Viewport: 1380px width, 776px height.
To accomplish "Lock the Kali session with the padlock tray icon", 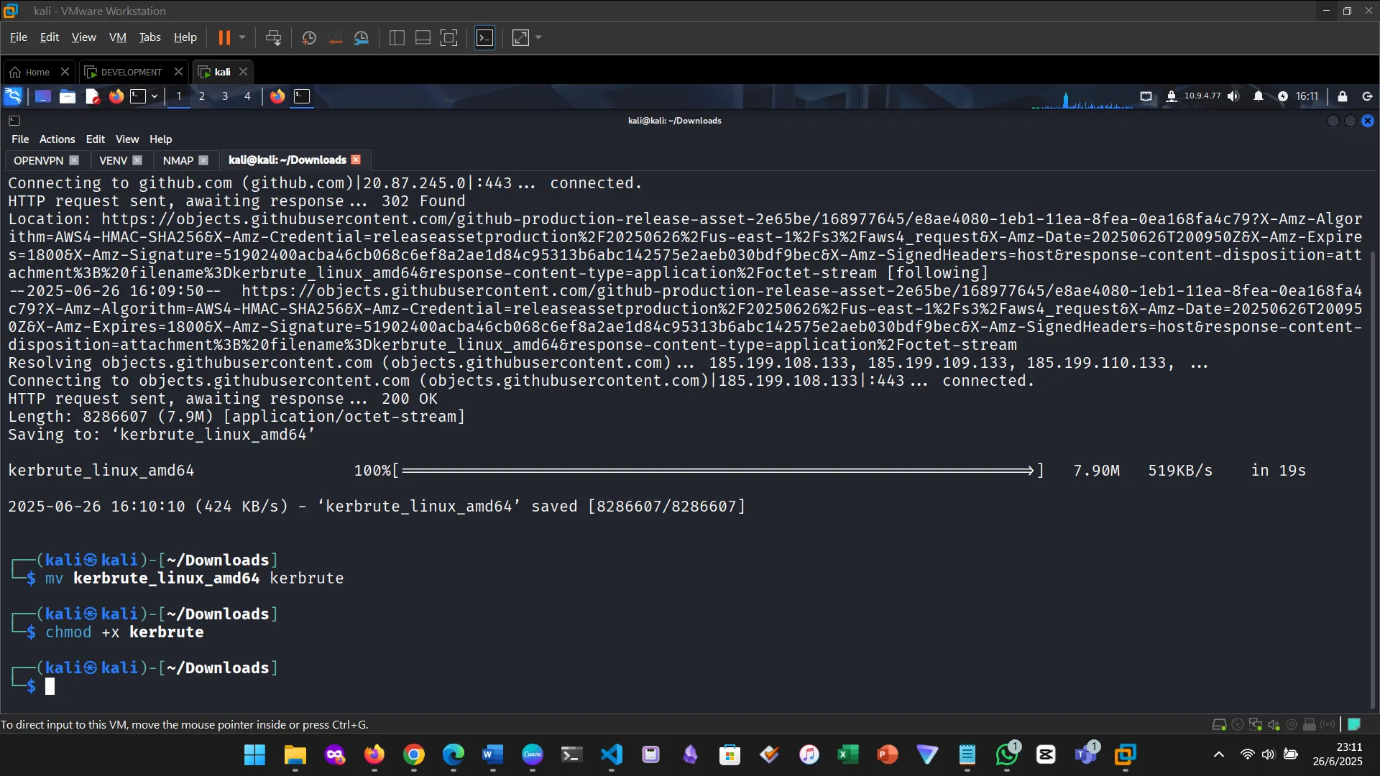I will click(x=1342, y=96).
